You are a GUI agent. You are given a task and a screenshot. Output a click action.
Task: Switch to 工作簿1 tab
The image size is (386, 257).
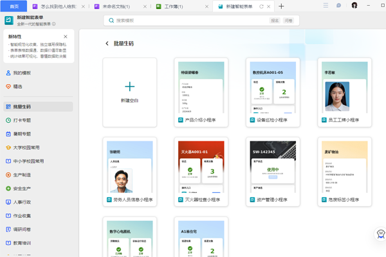pos(179,6)
